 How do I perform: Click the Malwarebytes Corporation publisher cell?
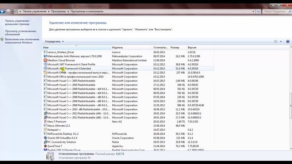point(127,56)
